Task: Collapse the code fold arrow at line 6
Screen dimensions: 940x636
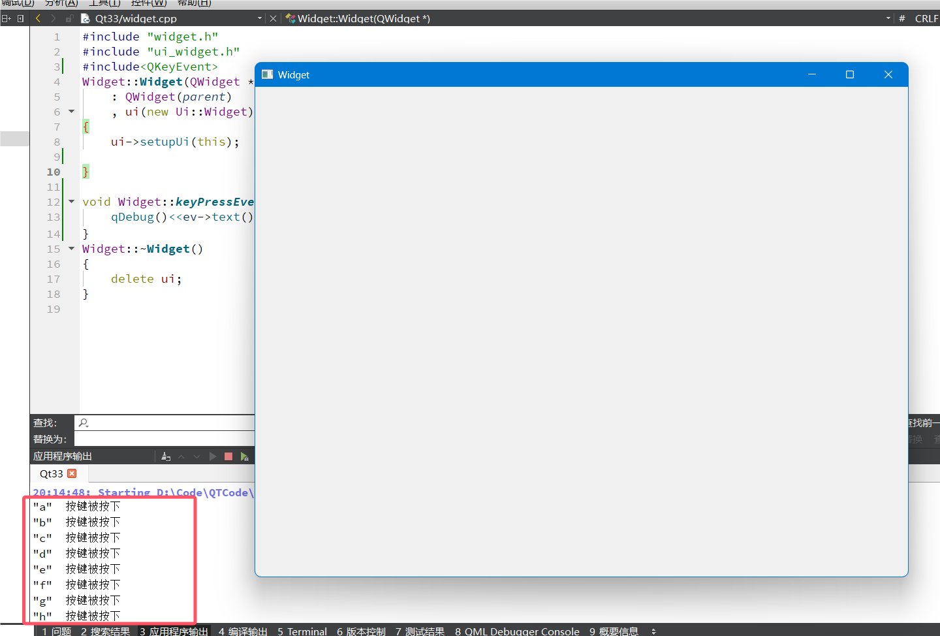Action: click(x=71, y=112)
